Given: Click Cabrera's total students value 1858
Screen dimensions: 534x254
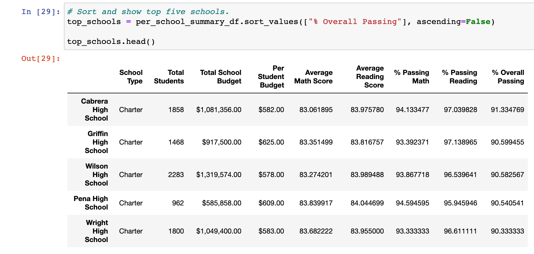Looking at the screenshot, I should pos(176,110).
